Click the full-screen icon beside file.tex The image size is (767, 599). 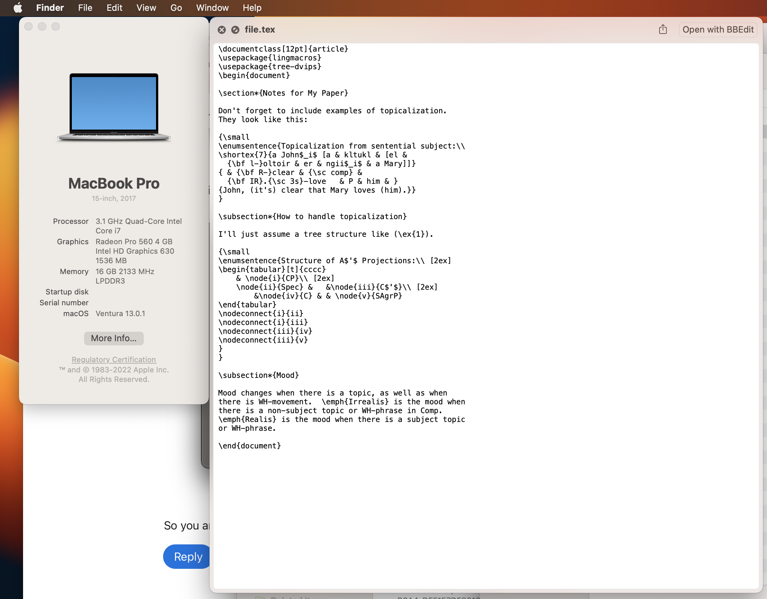[235, 30]
